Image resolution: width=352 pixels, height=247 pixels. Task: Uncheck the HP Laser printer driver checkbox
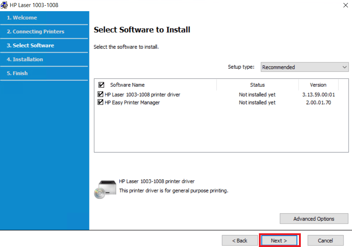[100, 95]
